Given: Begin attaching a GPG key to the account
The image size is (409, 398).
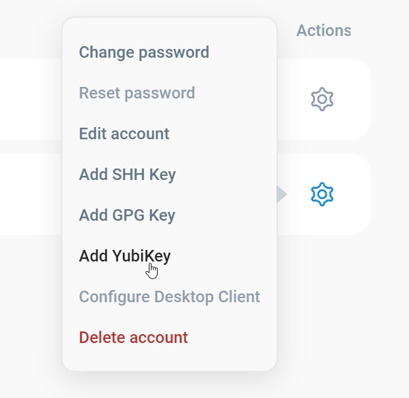Looking at the screenshot, I should (x=127, y=215).
